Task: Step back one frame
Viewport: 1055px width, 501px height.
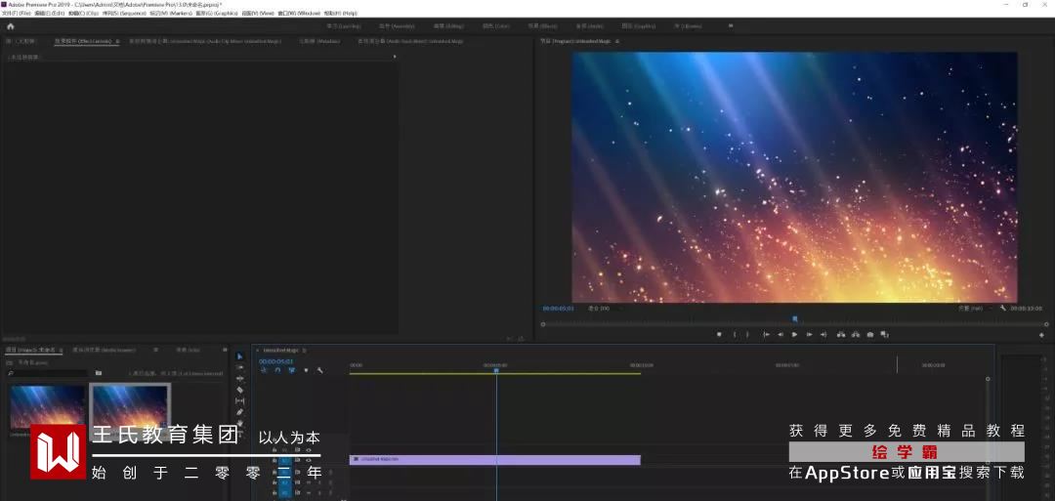Action: point(781,334)
